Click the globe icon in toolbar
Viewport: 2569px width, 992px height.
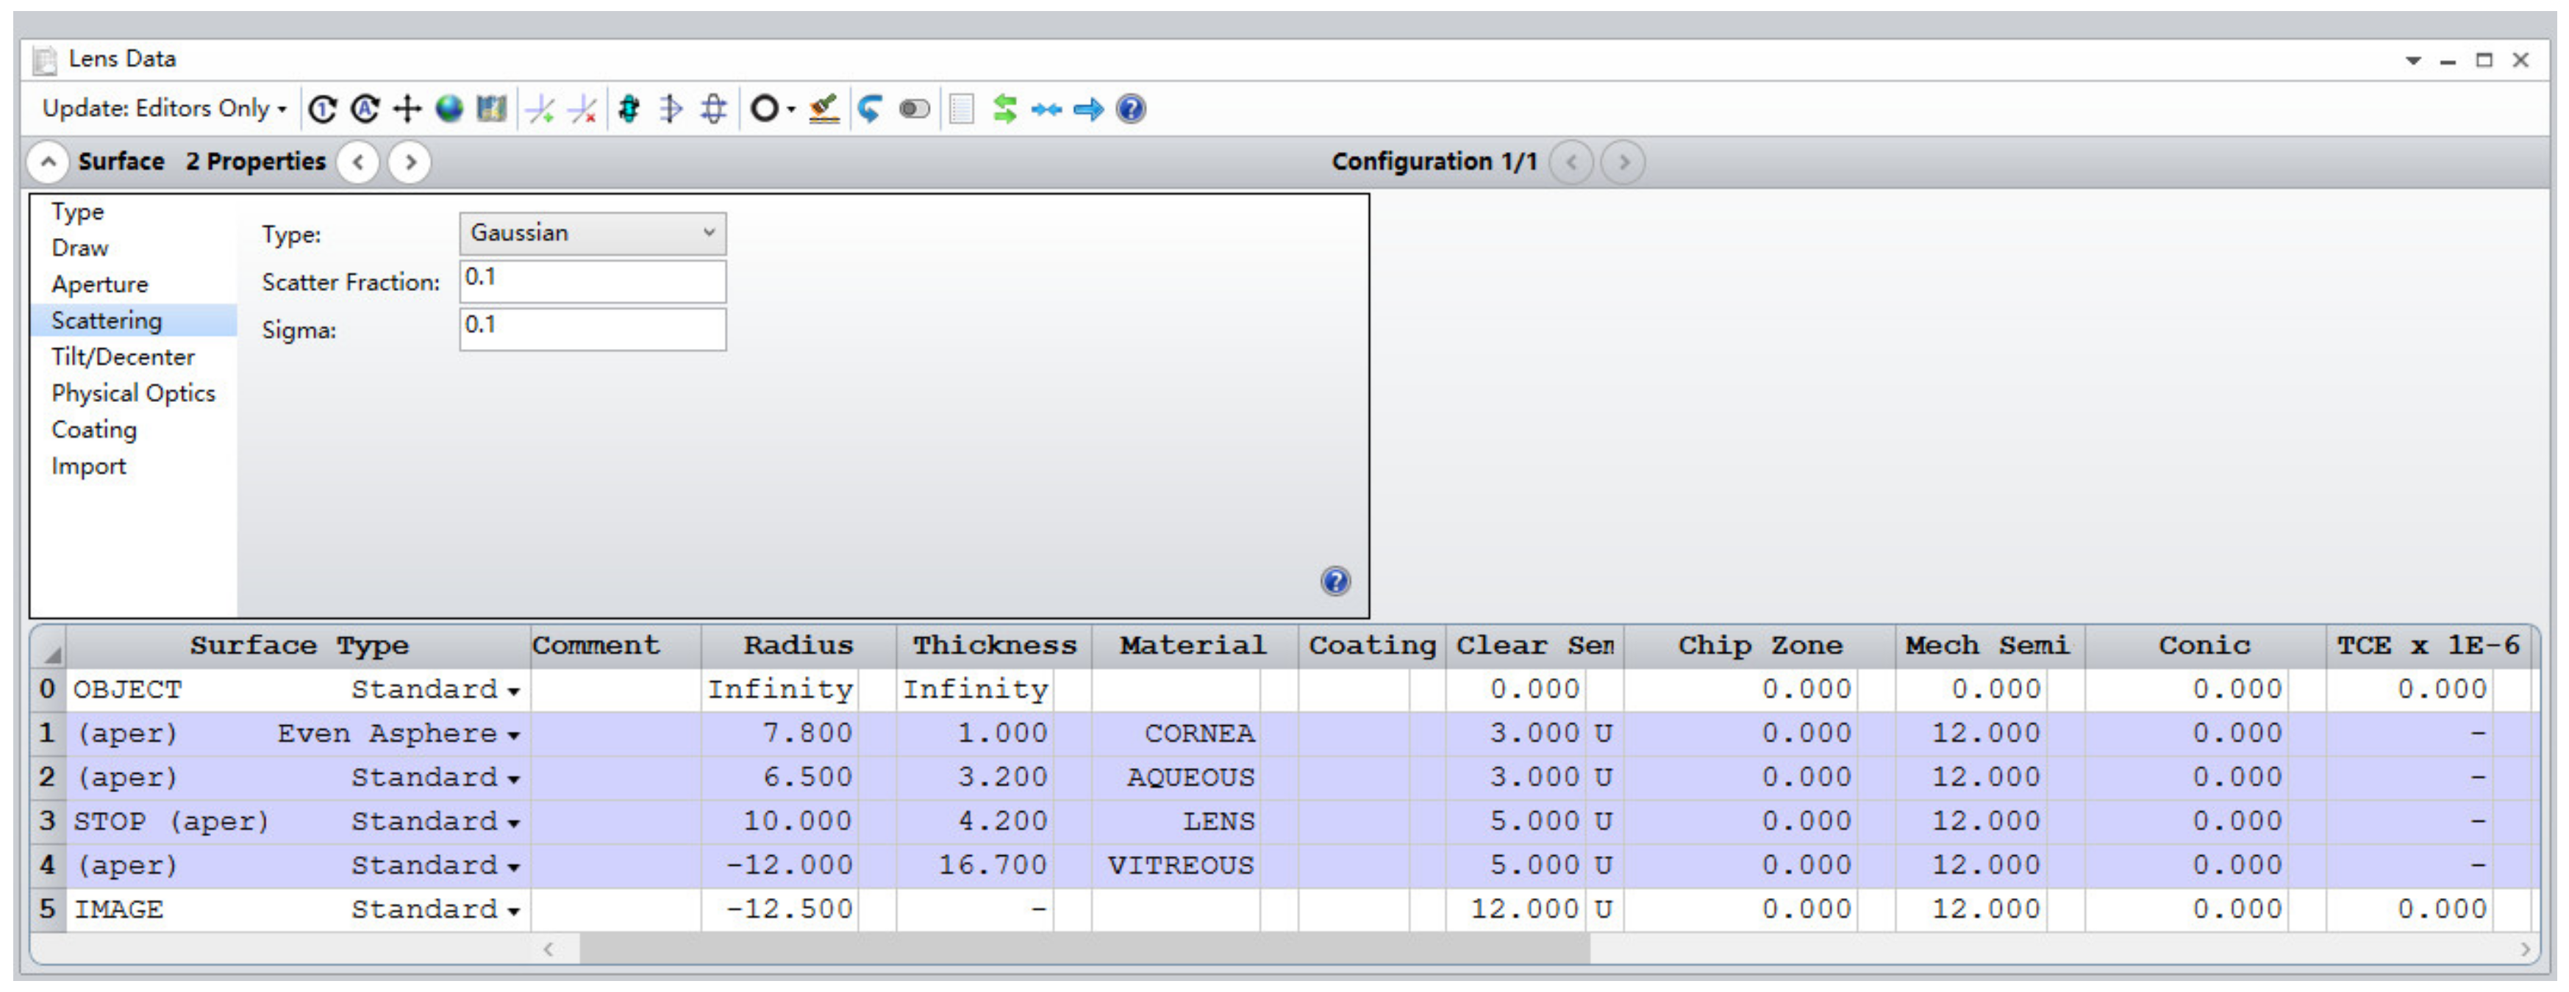pyautogui.click(x=449, y=109)
